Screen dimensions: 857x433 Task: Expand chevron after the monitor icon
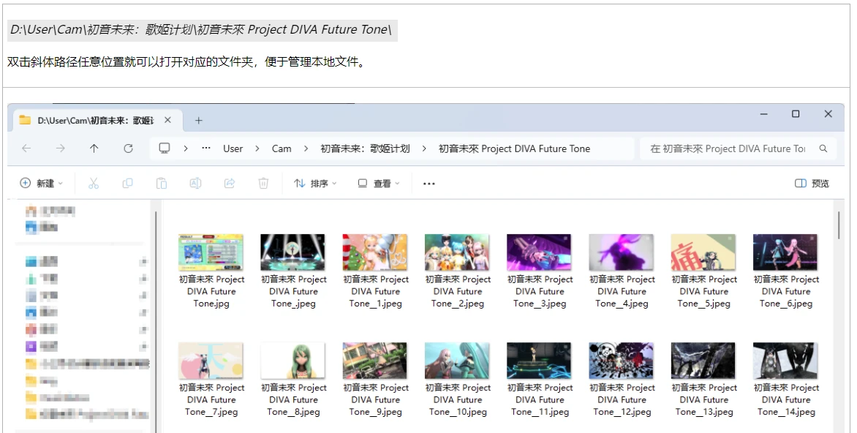[186, 148]
